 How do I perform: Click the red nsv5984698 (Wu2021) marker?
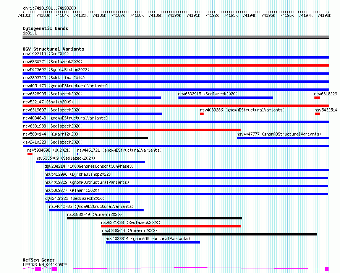pos(30,154)
